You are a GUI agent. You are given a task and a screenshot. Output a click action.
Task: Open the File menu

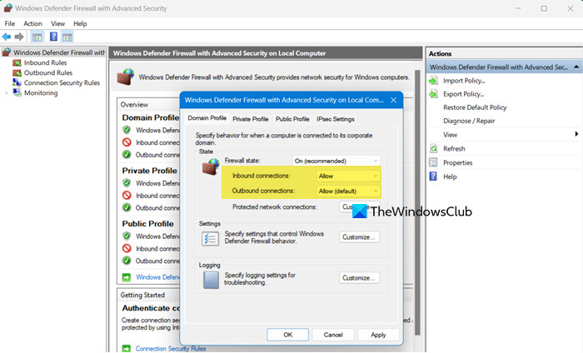tap(10, 23)
